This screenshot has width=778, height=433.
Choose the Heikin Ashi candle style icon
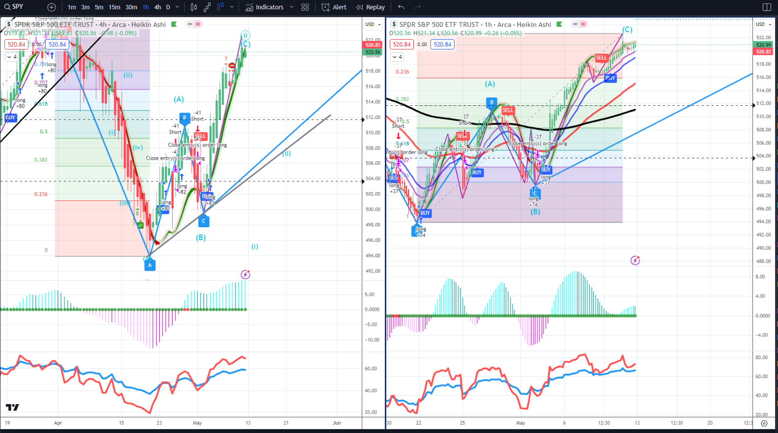pos(220,7)
